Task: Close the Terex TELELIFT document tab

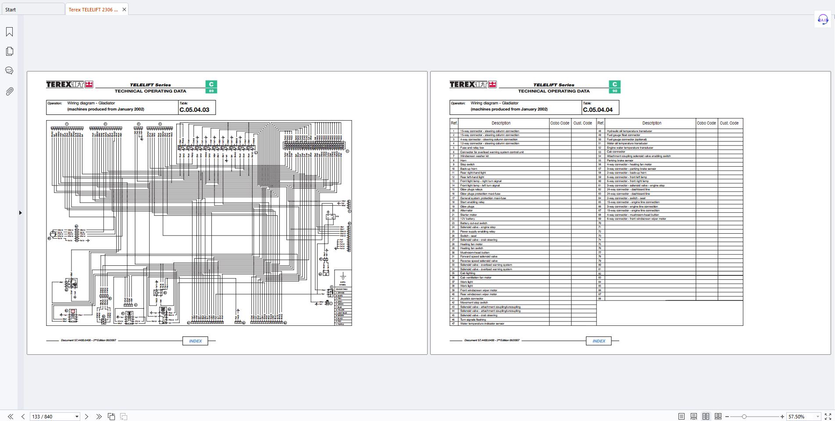Action: coord(124,9)
